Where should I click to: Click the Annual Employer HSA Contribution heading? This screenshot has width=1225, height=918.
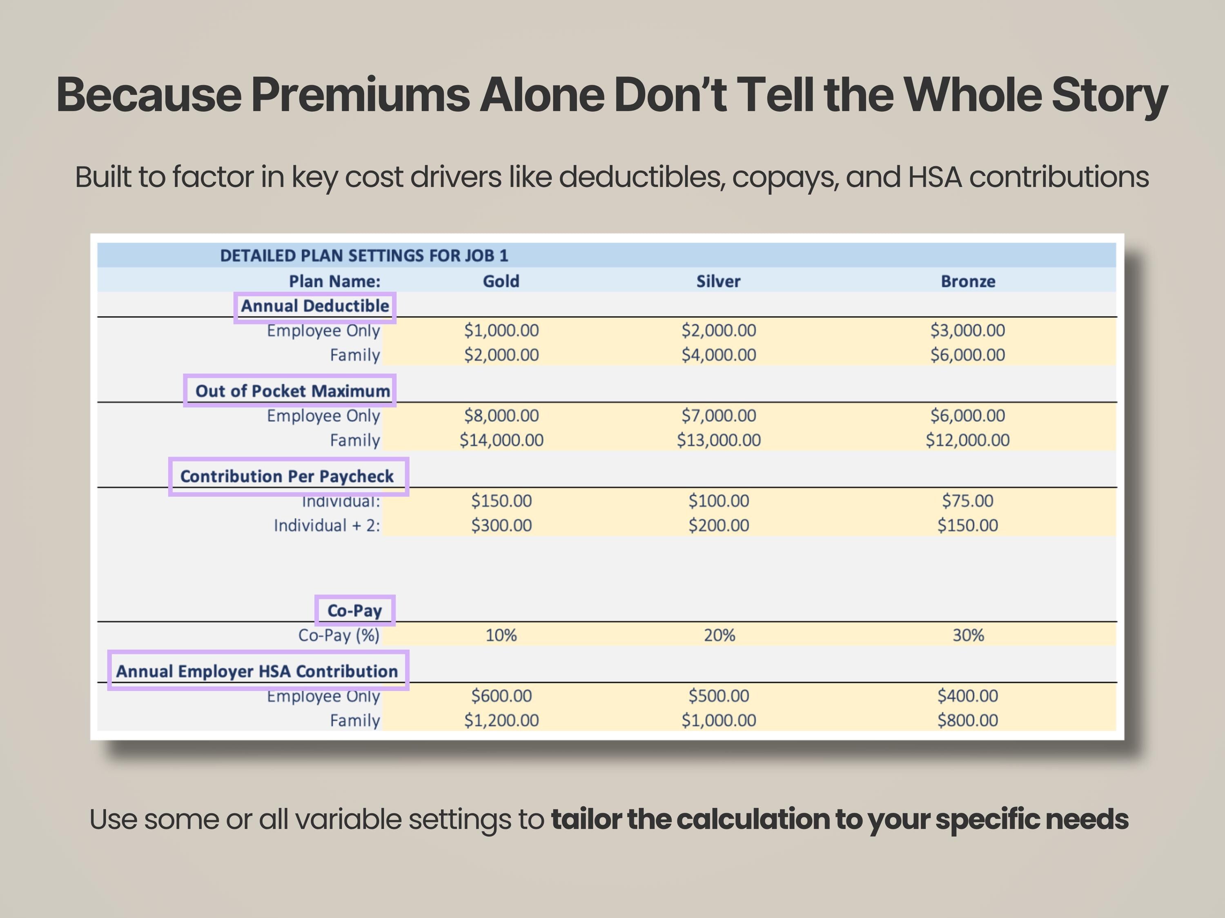[x=257, y=671]
